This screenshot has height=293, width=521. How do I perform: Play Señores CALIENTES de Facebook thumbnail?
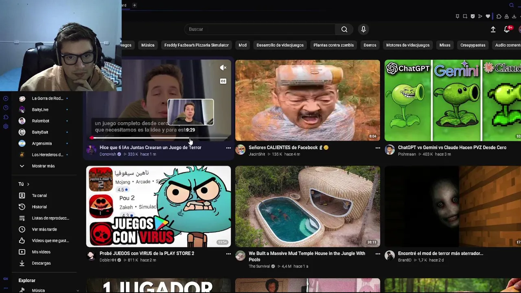pos(307,101)
